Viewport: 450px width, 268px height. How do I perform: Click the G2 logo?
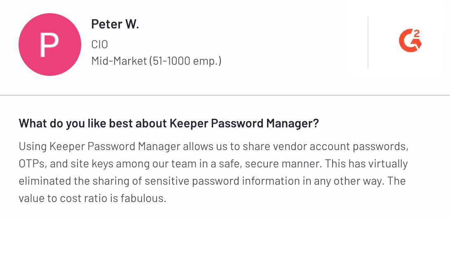[410, 42]
